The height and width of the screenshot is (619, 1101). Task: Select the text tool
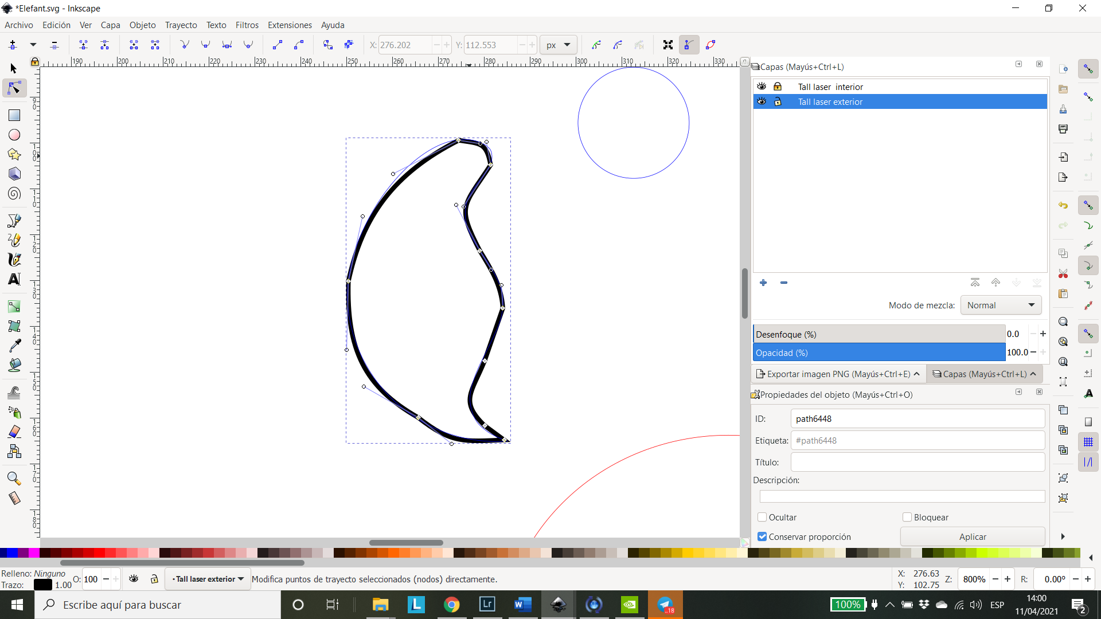pos(14,279)
